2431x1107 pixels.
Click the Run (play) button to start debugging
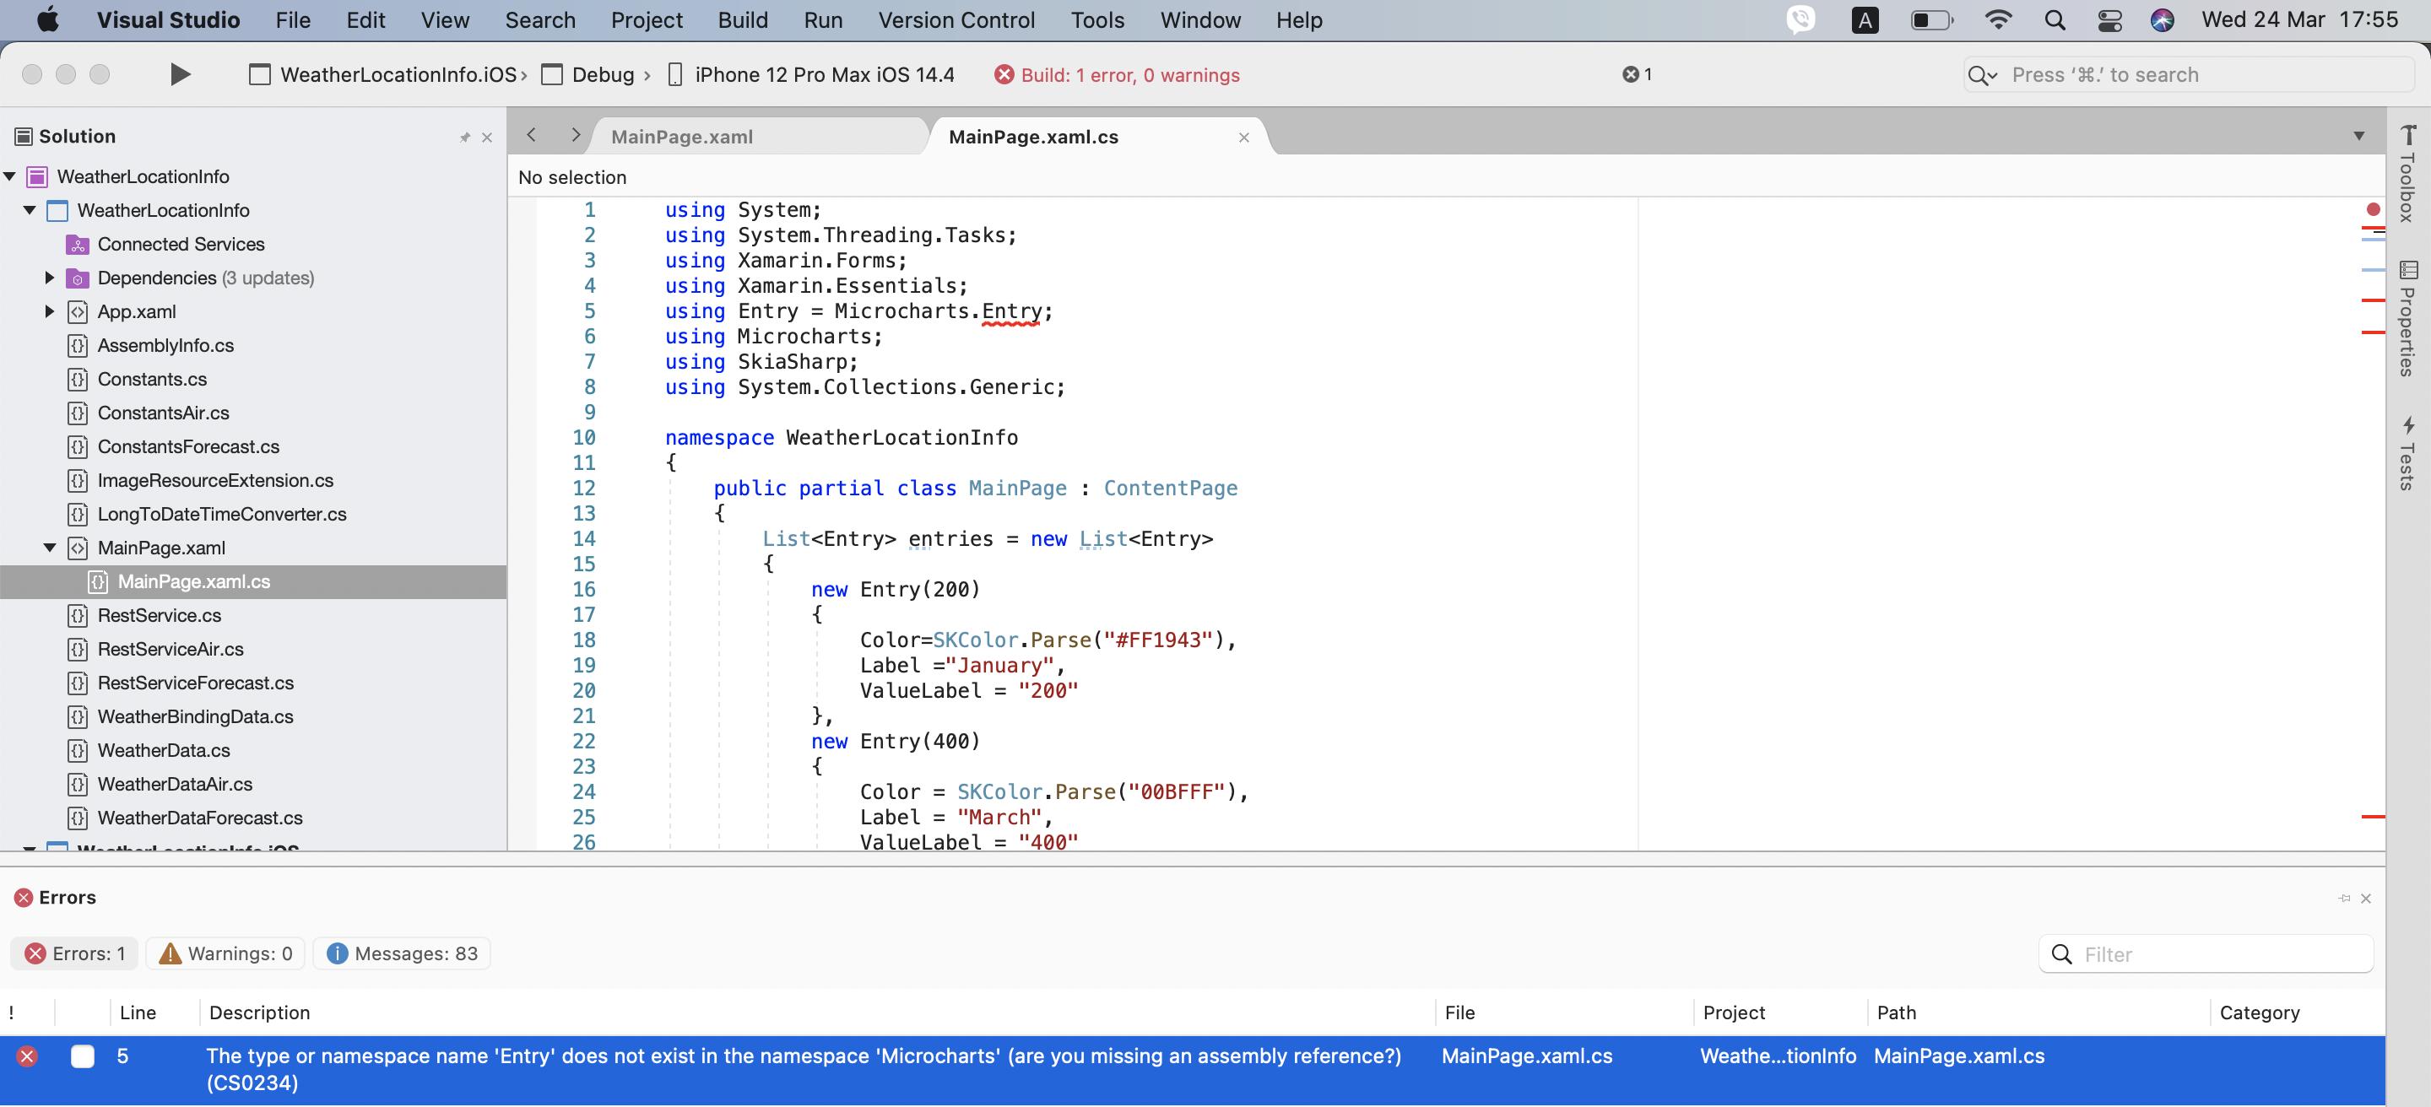[x=179, y=73]
